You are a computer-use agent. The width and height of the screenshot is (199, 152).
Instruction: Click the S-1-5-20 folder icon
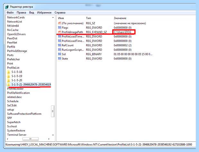click(x=8, y=80)
